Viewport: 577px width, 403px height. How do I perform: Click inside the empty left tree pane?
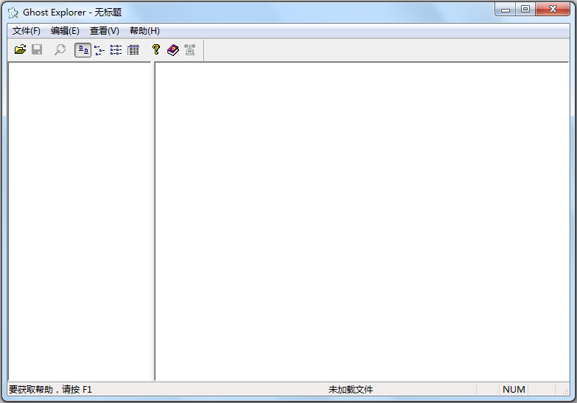click(x=80, y=221)
